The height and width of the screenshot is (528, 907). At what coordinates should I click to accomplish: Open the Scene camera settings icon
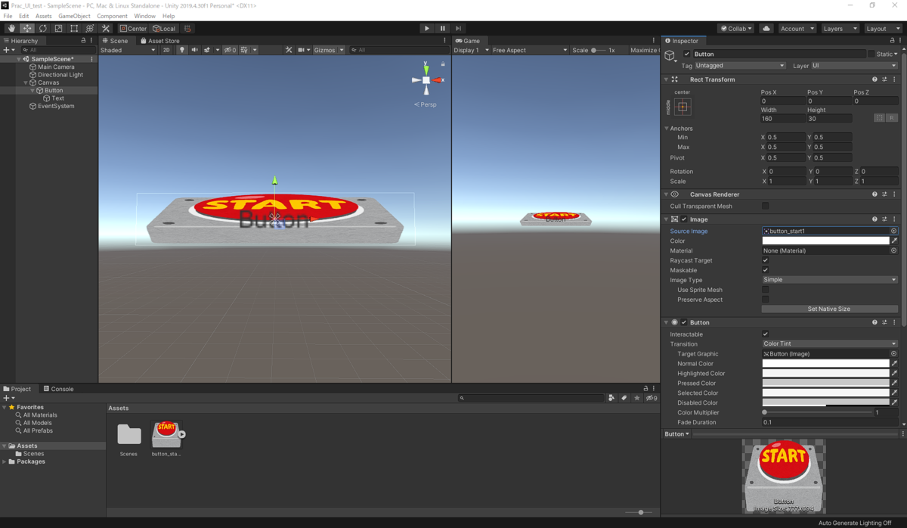[304, 50]
